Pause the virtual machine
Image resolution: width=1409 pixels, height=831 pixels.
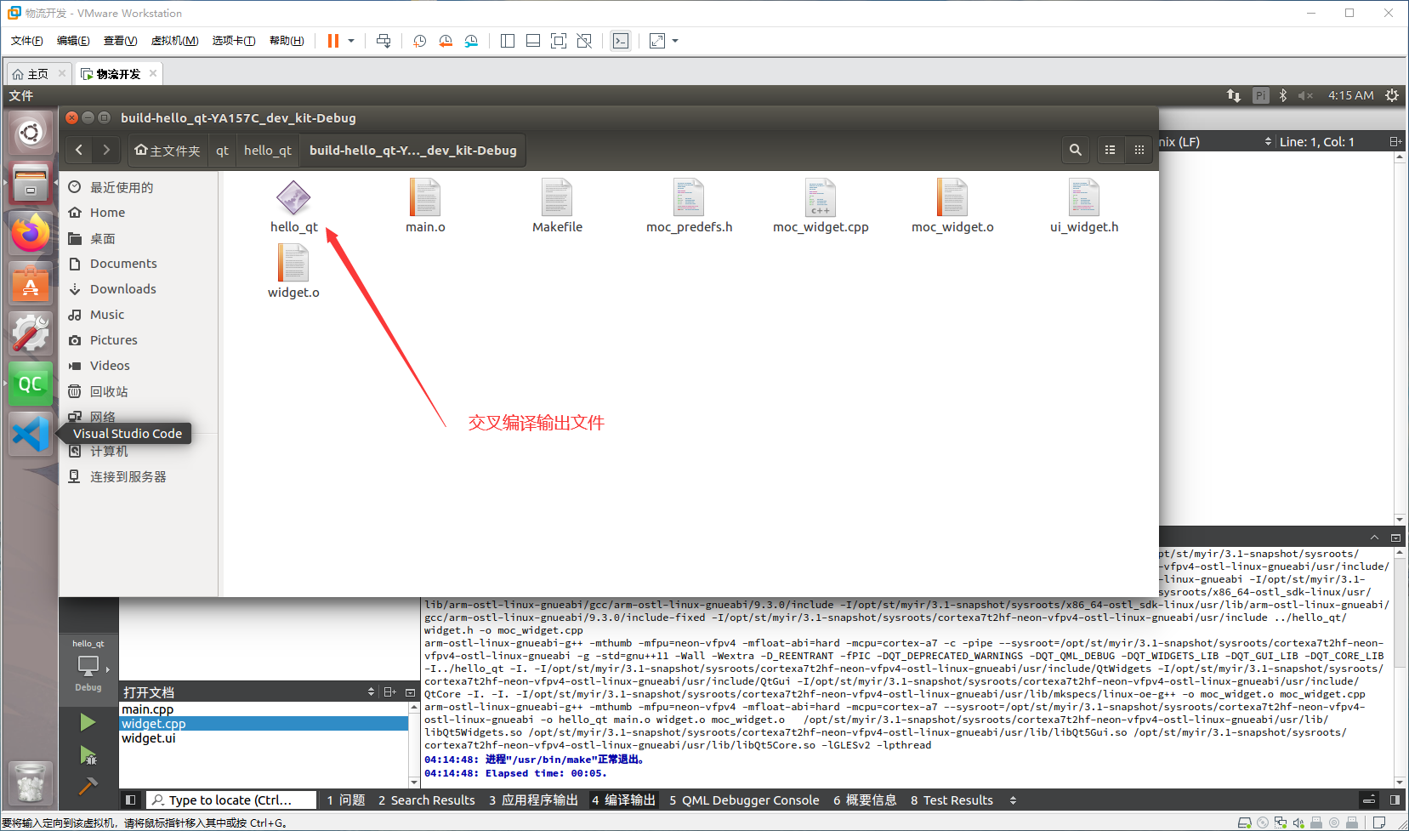(333, 41)
